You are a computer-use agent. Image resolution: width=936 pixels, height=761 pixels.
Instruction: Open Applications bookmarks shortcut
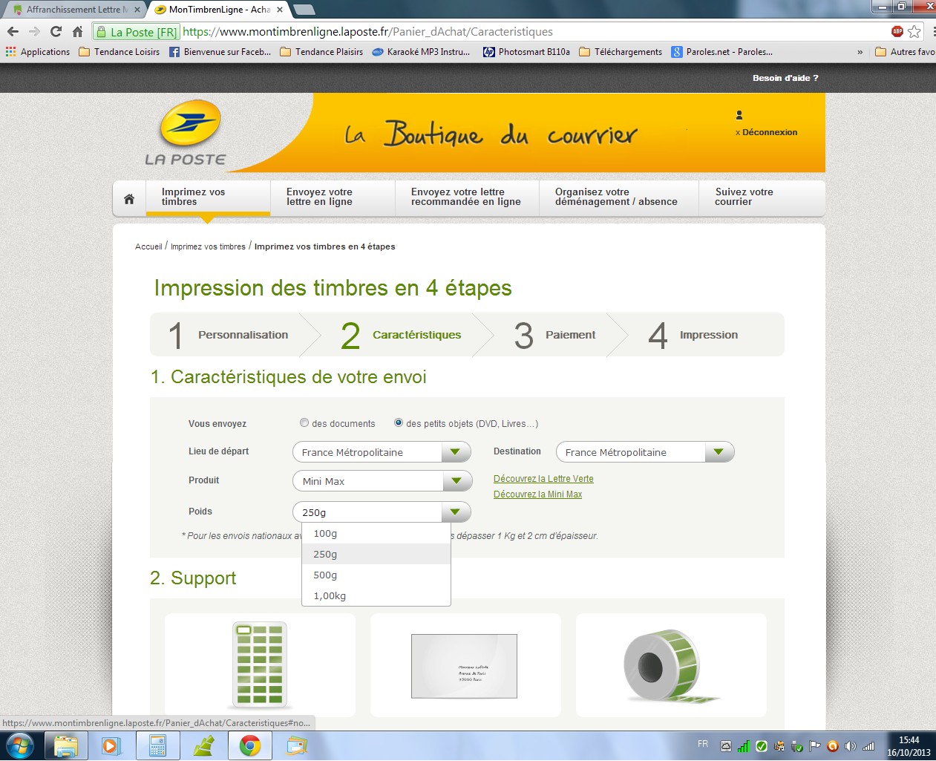point(38,52)
